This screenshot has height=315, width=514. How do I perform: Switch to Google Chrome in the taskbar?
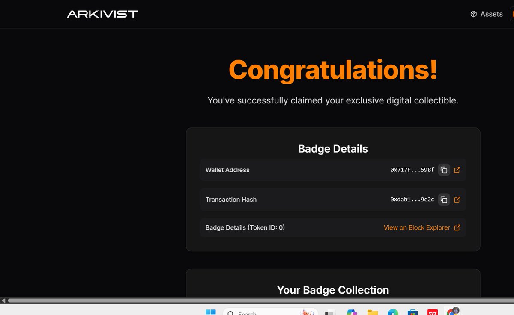point(452,311)
